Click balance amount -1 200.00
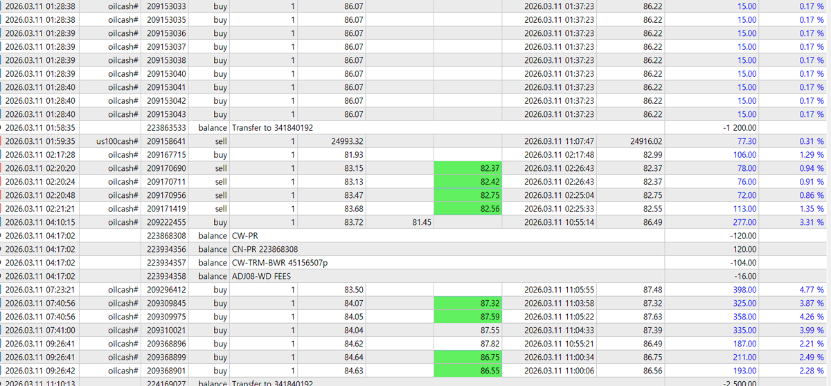Image resolution: width=831 pixels, height=386 pixels. [x=740, y=128]
